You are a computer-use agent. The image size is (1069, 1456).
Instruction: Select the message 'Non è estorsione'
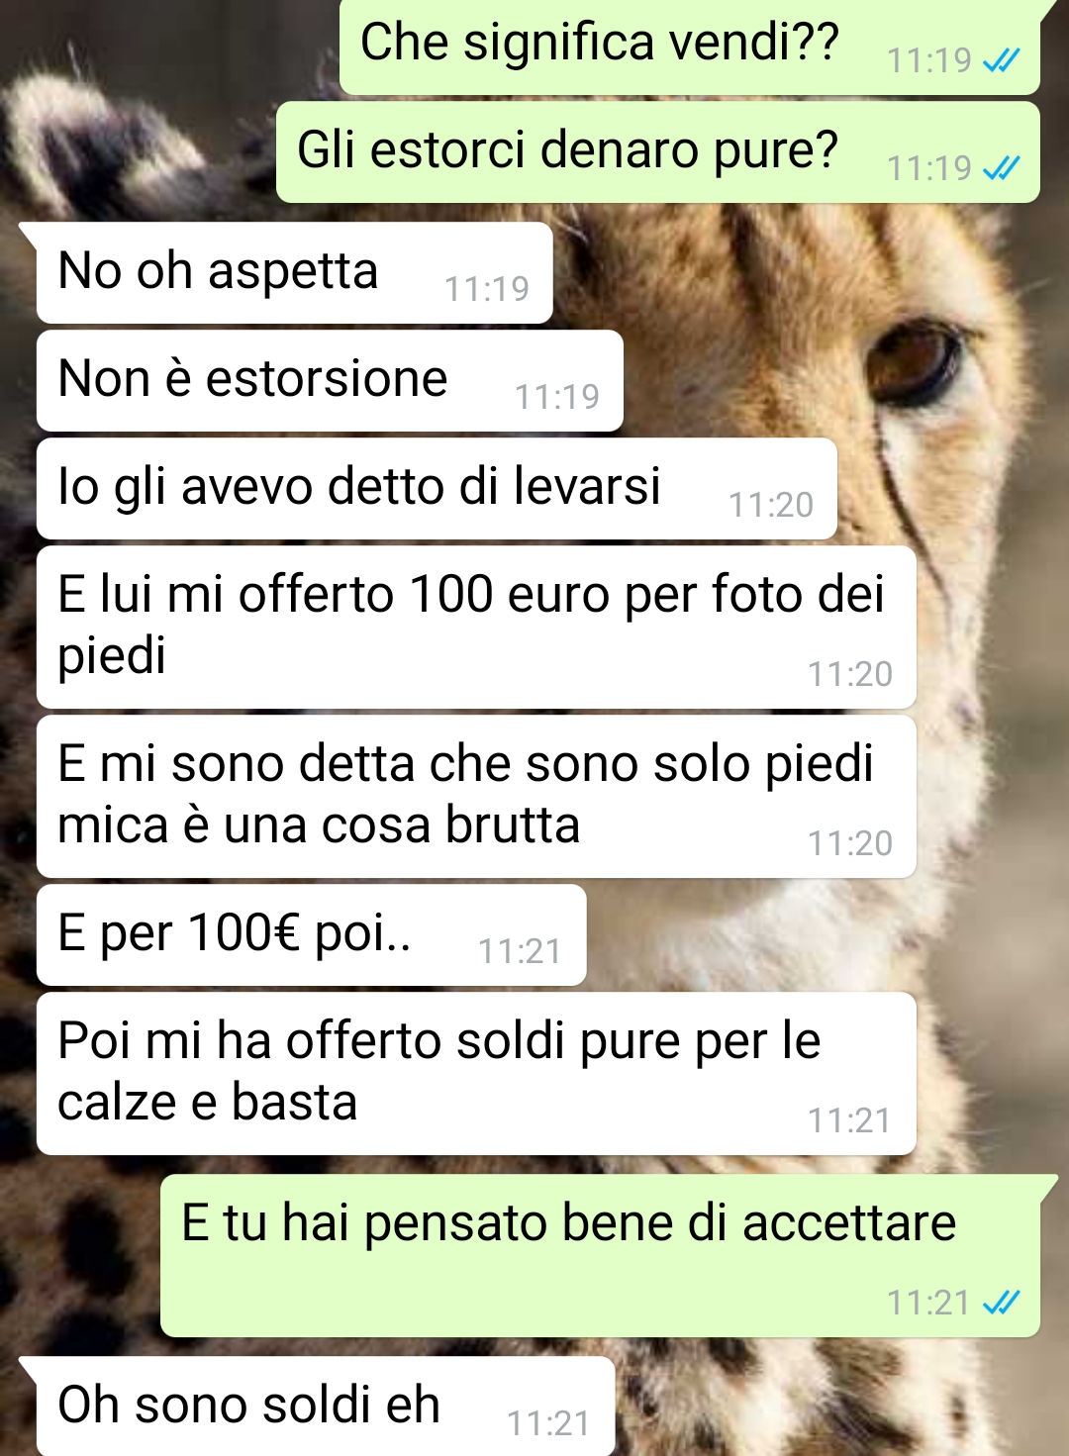(x=330, y=381)
